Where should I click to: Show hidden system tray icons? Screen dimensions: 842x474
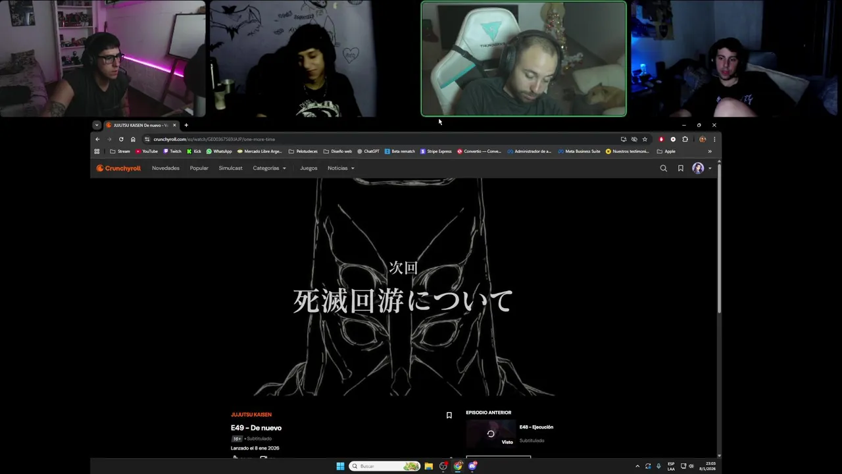pos(637,466)
